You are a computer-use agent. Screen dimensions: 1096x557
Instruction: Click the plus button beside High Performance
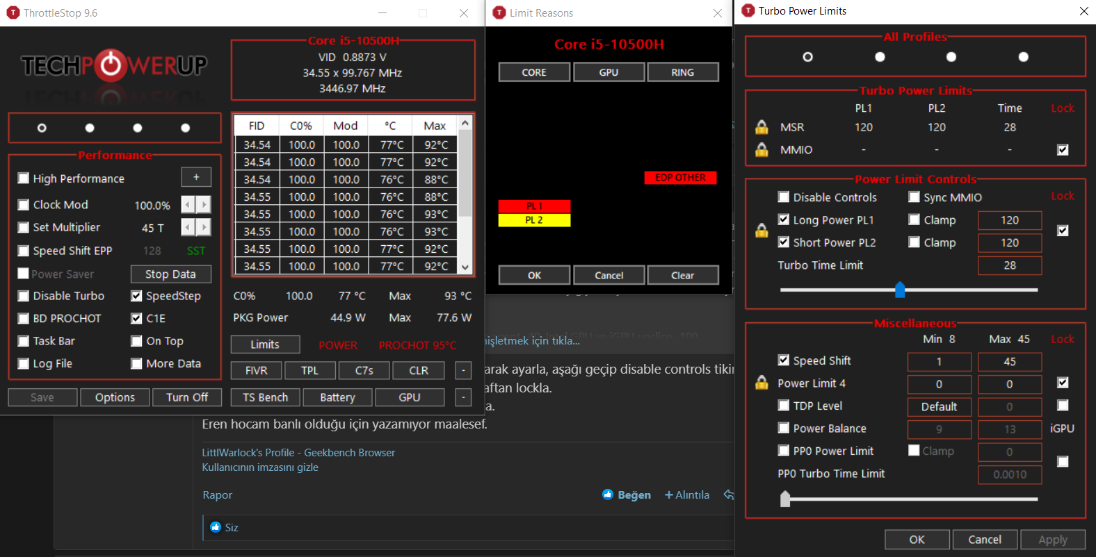[x=196, y=177]
